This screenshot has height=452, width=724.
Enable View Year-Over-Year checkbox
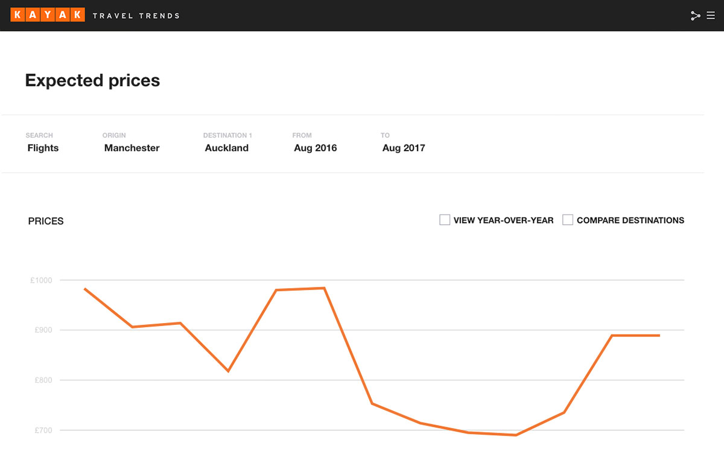point(445,220)
